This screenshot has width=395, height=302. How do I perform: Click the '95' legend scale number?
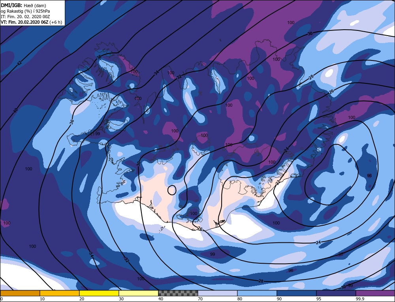pyautogui.click(x=319, y=299)
